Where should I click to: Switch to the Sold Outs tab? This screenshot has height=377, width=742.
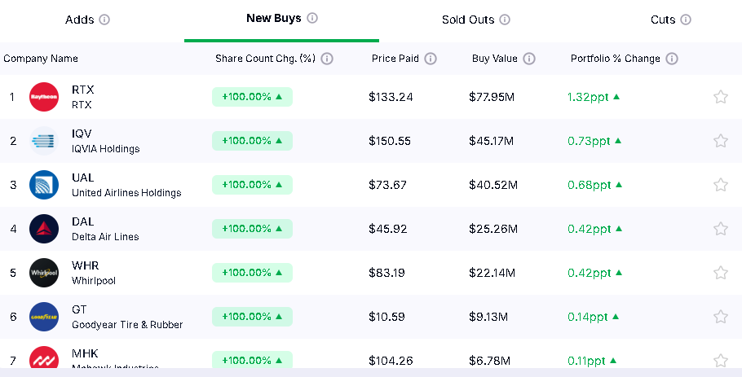tap(468, 20)
